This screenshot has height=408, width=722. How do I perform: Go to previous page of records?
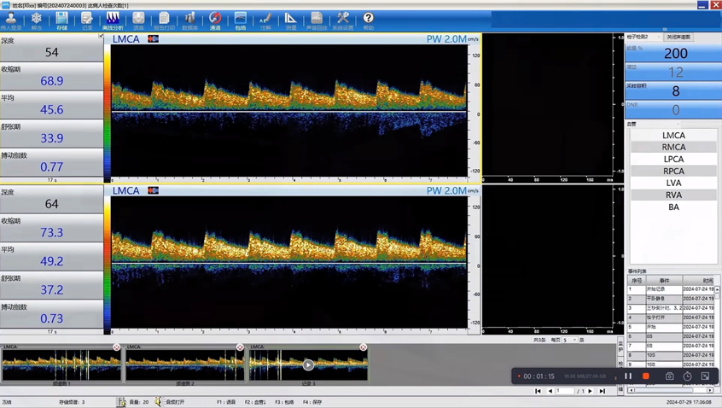[550, 391]
